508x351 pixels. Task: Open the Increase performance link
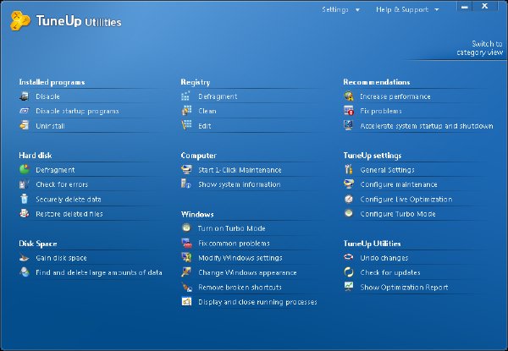point(395,96)
